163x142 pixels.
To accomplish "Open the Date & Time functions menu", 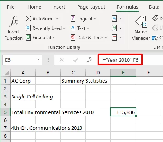I will click(89, 38).
